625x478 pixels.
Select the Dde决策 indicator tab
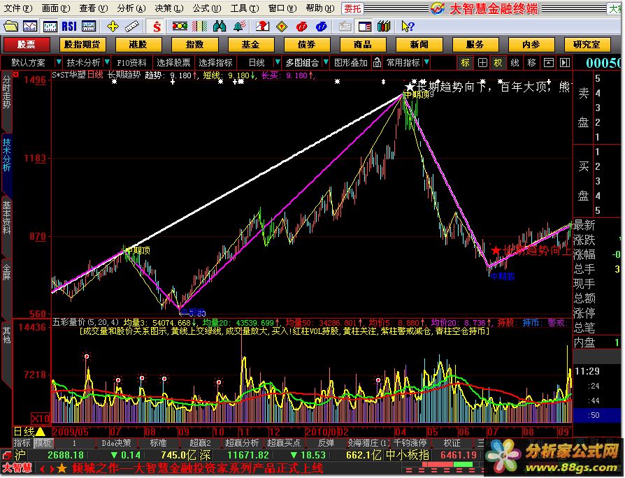(116, 443)
